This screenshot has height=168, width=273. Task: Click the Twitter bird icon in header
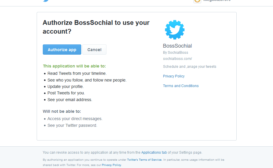(x=46, y=1)
